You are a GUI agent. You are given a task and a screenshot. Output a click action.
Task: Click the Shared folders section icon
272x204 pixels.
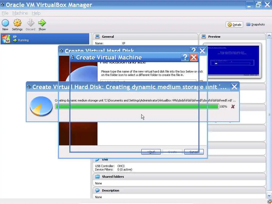[97, 177]
